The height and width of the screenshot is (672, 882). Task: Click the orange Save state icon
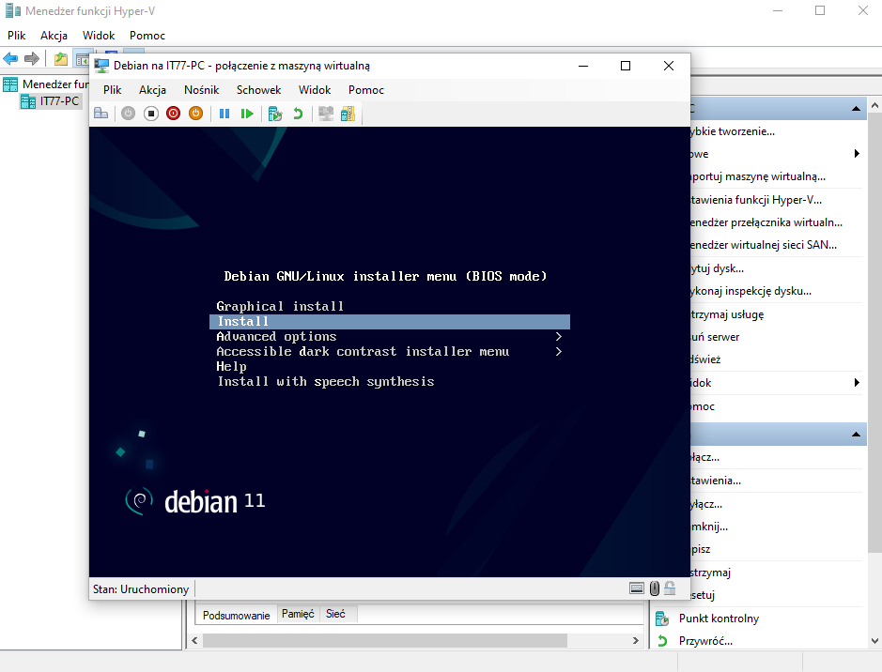pos(195,114)
